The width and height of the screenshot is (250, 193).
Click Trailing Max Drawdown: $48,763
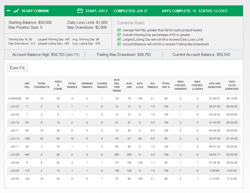(x=123, y=55)
